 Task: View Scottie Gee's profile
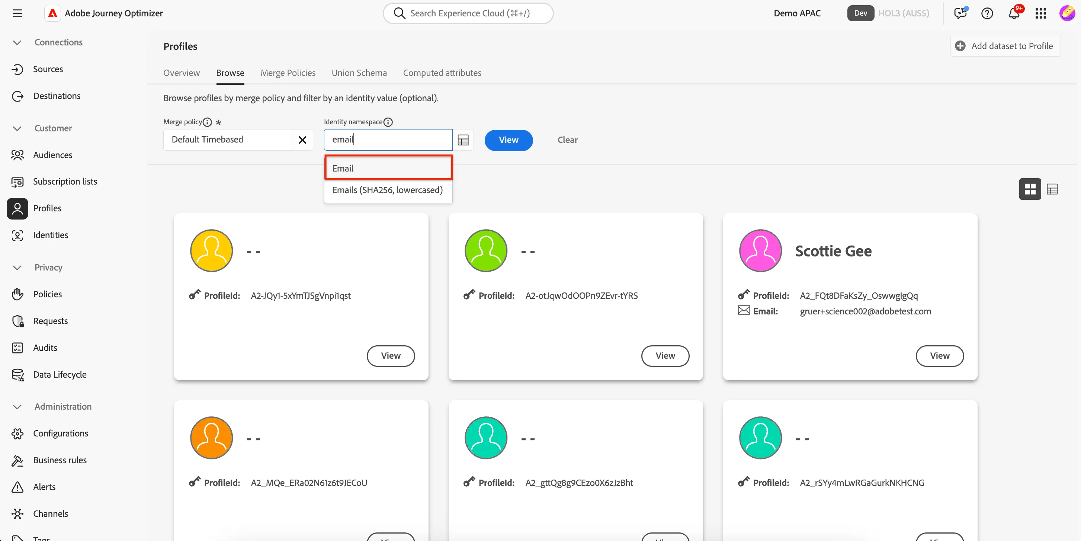tap(940, 356)
